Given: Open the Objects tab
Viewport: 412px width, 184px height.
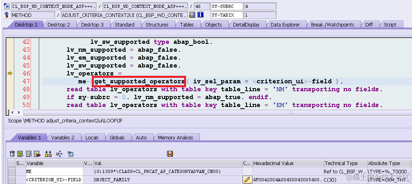Looking at the screenshot, I should click(213, 24).
